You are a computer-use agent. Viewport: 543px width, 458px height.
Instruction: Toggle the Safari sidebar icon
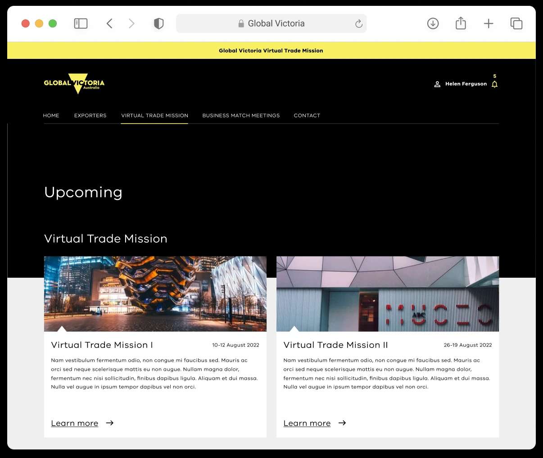[x=81, y=23]
